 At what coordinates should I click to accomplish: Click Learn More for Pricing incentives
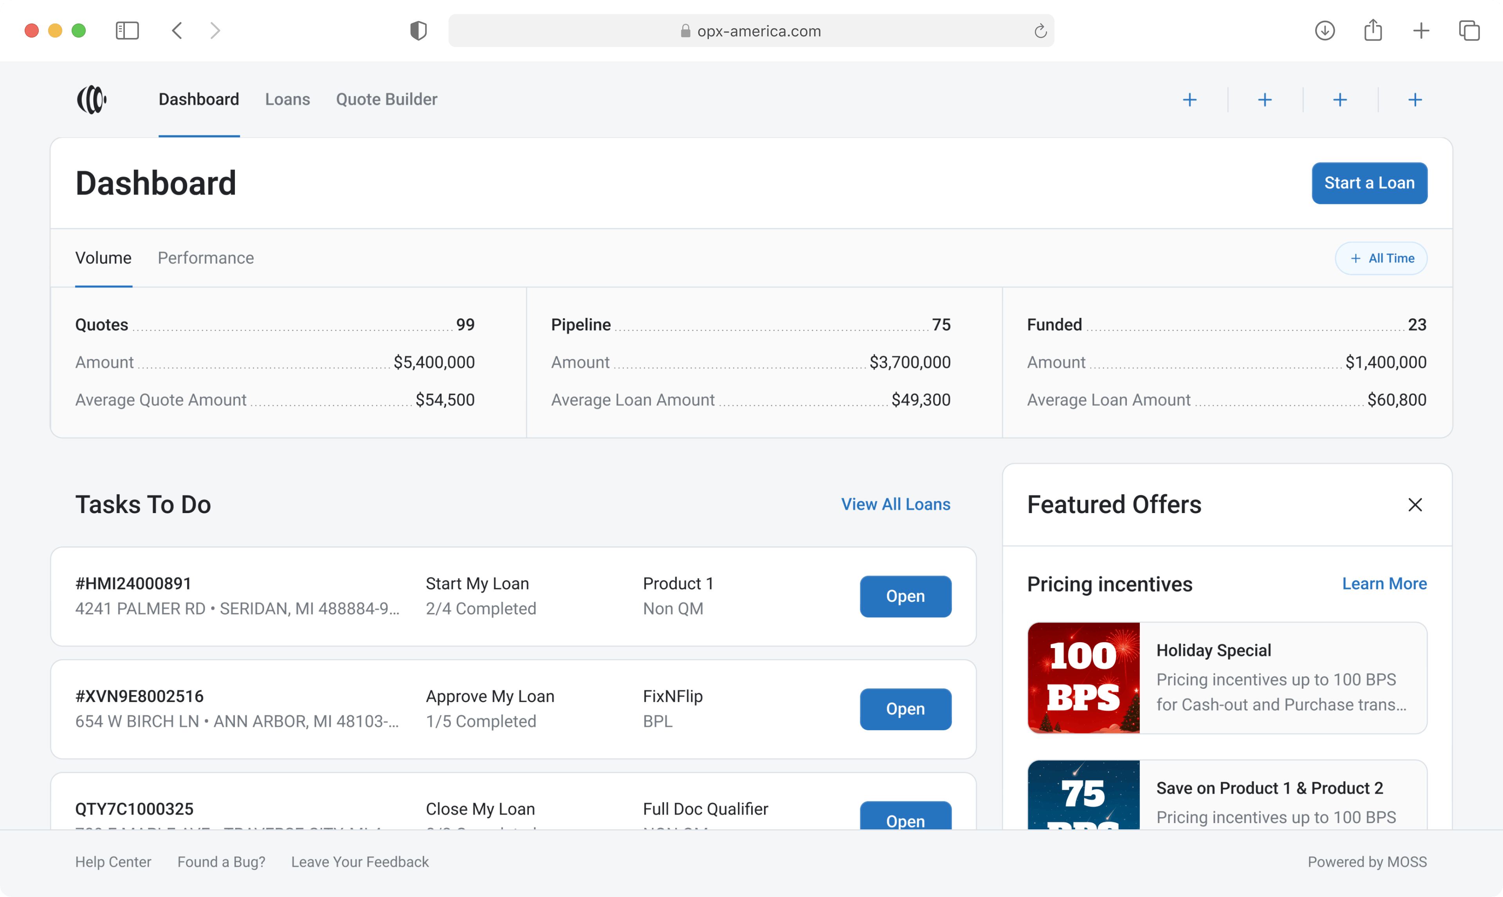click(1384, 583)
